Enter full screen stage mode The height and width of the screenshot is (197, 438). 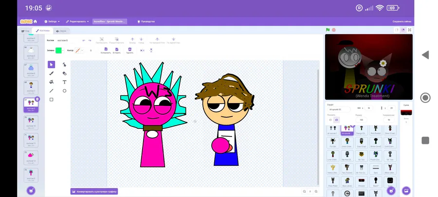point(410,30)
